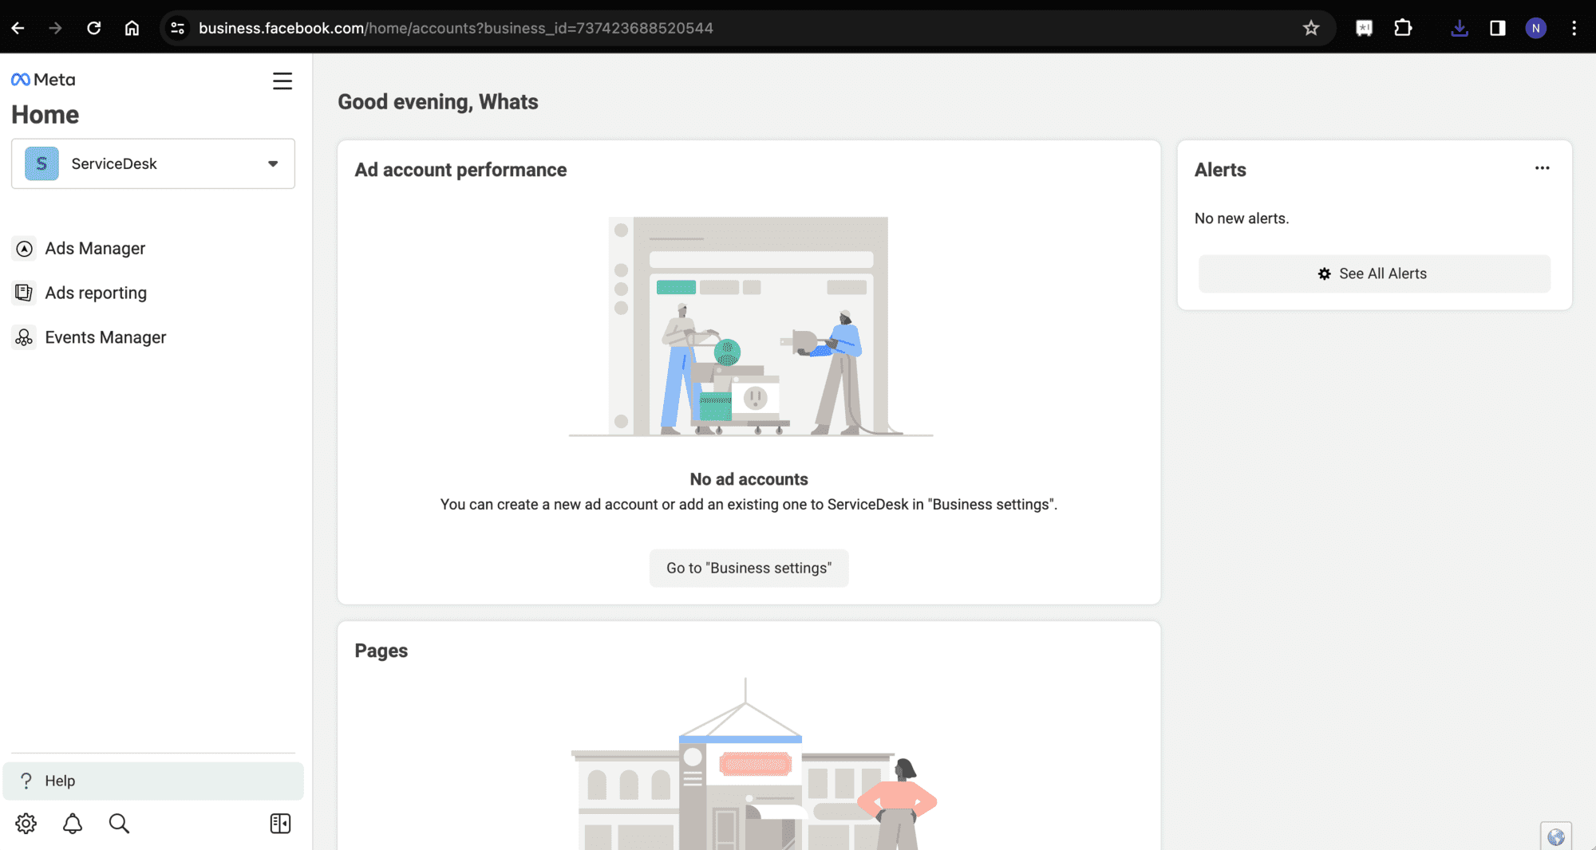Open browser home page
Screen dimensions: 1596x850
tap(132, 29)
